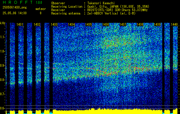
Task: Click the 1440 time marker
Action: 174,24
